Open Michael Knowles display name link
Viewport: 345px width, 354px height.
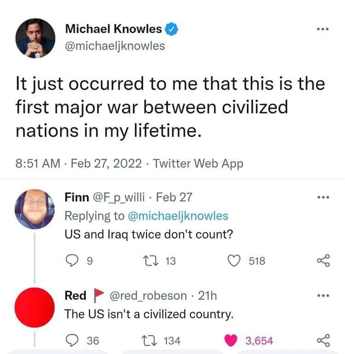pos(113,29)
